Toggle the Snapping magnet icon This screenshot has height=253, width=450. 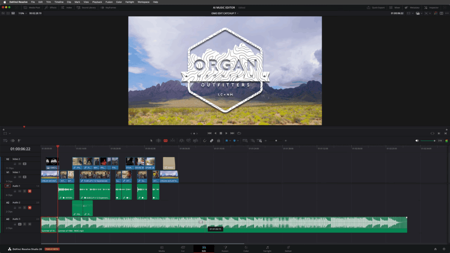point(205,141)
